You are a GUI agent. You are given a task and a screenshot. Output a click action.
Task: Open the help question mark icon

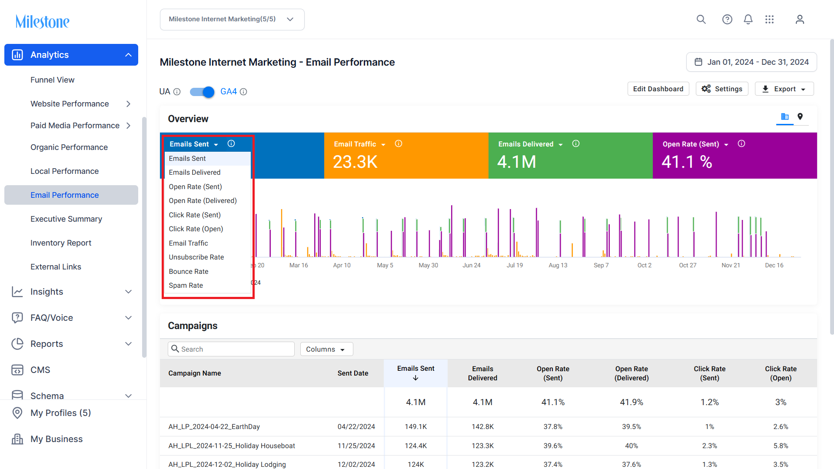pyautogui.click(x=727, y=19)
